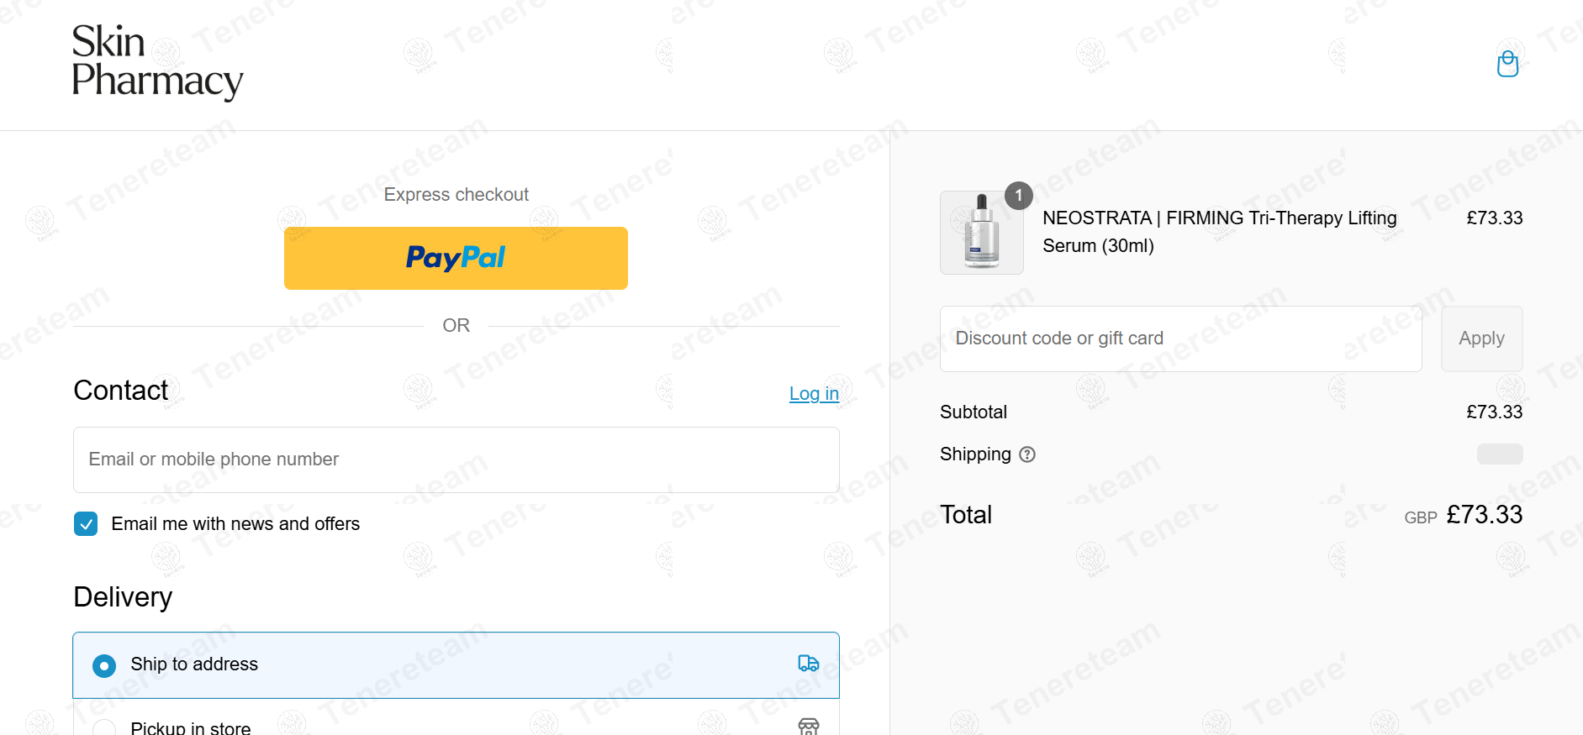Click the Skin Pharmacy logo
The height and width of the screenshot is (735, 1583).
pos(157,63)
